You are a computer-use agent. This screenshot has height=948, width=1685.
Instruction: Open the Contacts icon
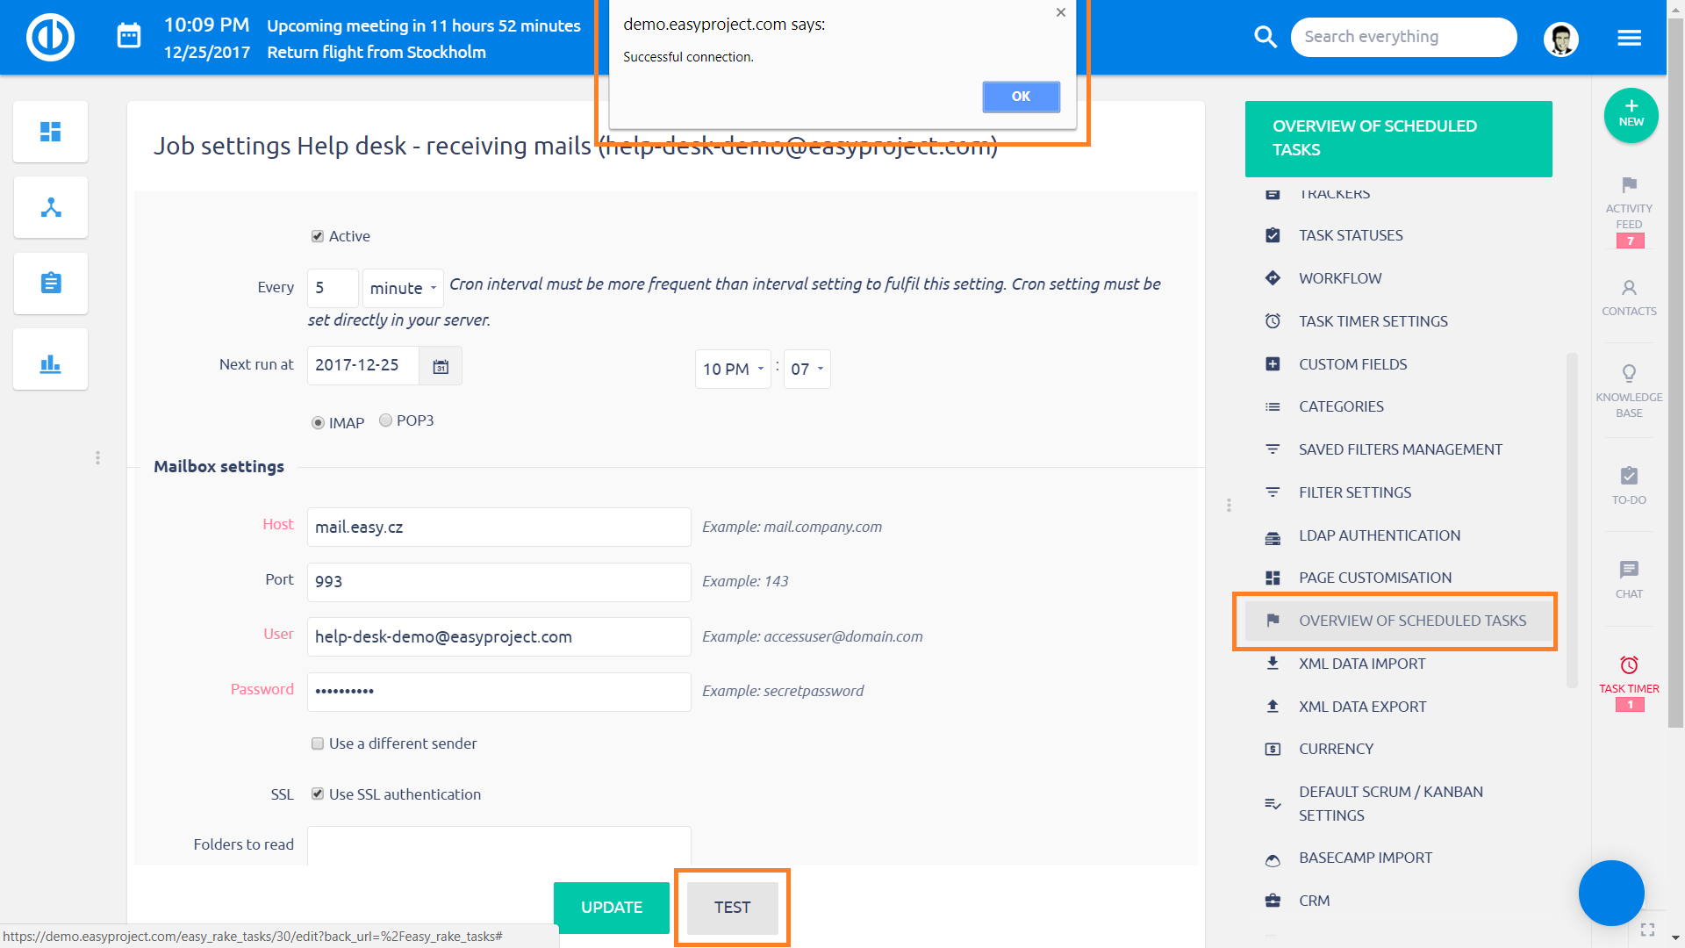[x=1629, y=287]
